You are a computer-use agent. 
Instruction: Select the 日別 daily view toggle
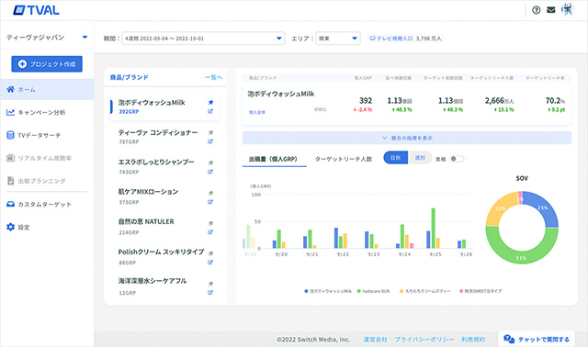[x=396, y=158]
